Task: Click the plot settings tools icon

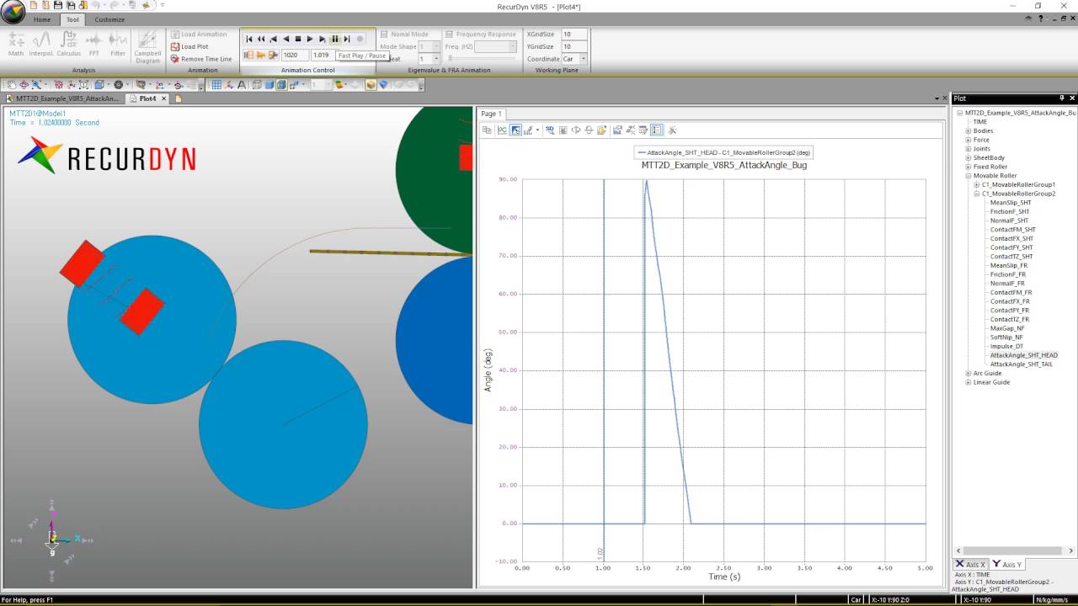Action: [x=672, y=130]
